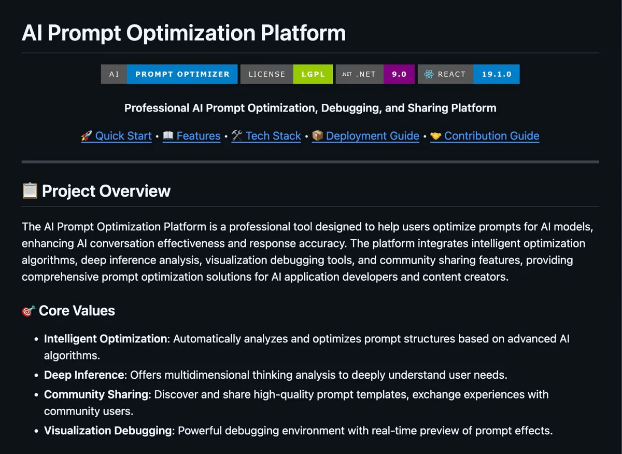Screen dimensions: 622x454
Task: Click the Project Overview heading text
Action: tap(106, 191)
